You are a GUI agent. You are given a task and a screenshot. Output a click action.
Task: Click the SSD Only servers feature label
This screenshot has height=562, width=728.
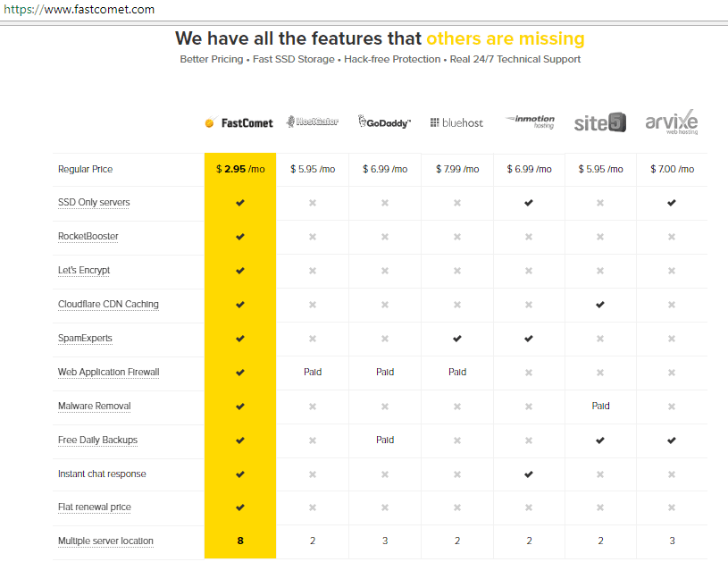(94, 203)
